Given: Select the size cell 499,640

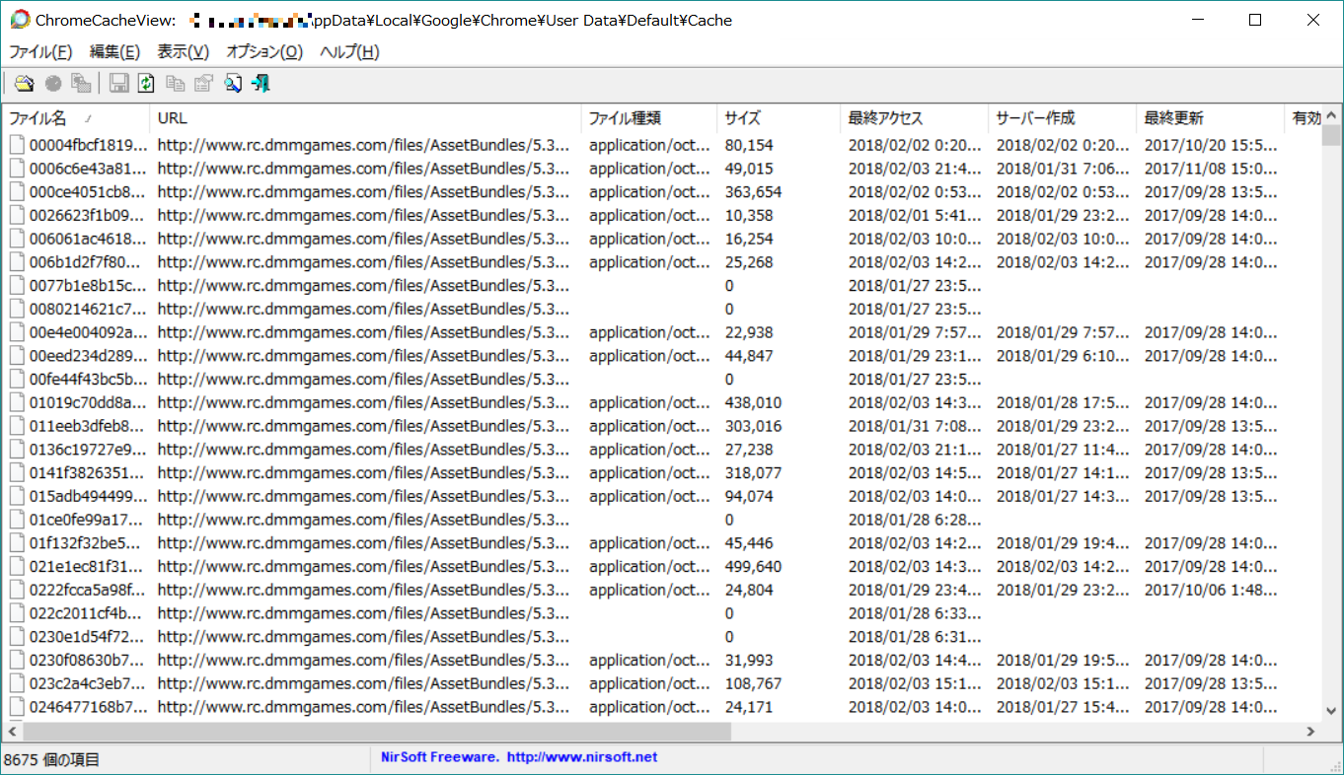Looking at the screenshot, I should click(x=753, y=567).
